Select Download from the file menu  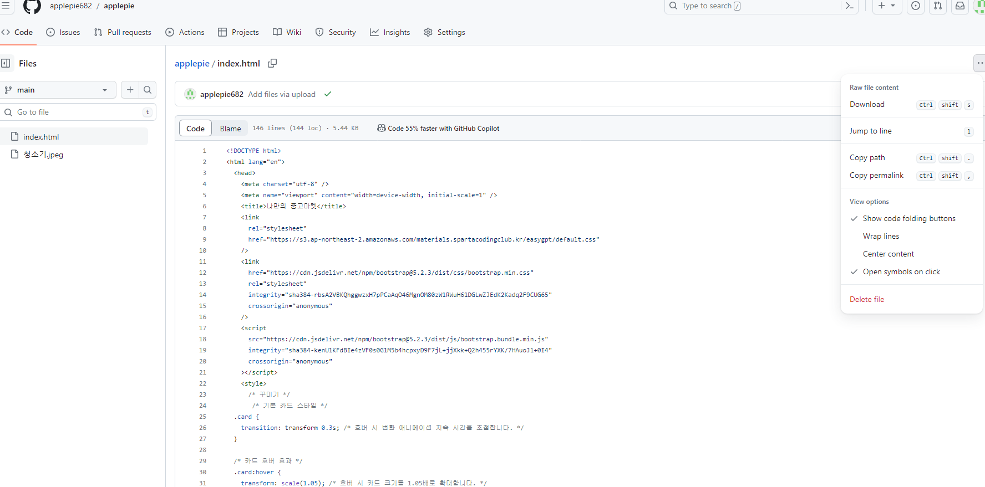point(912,104)
